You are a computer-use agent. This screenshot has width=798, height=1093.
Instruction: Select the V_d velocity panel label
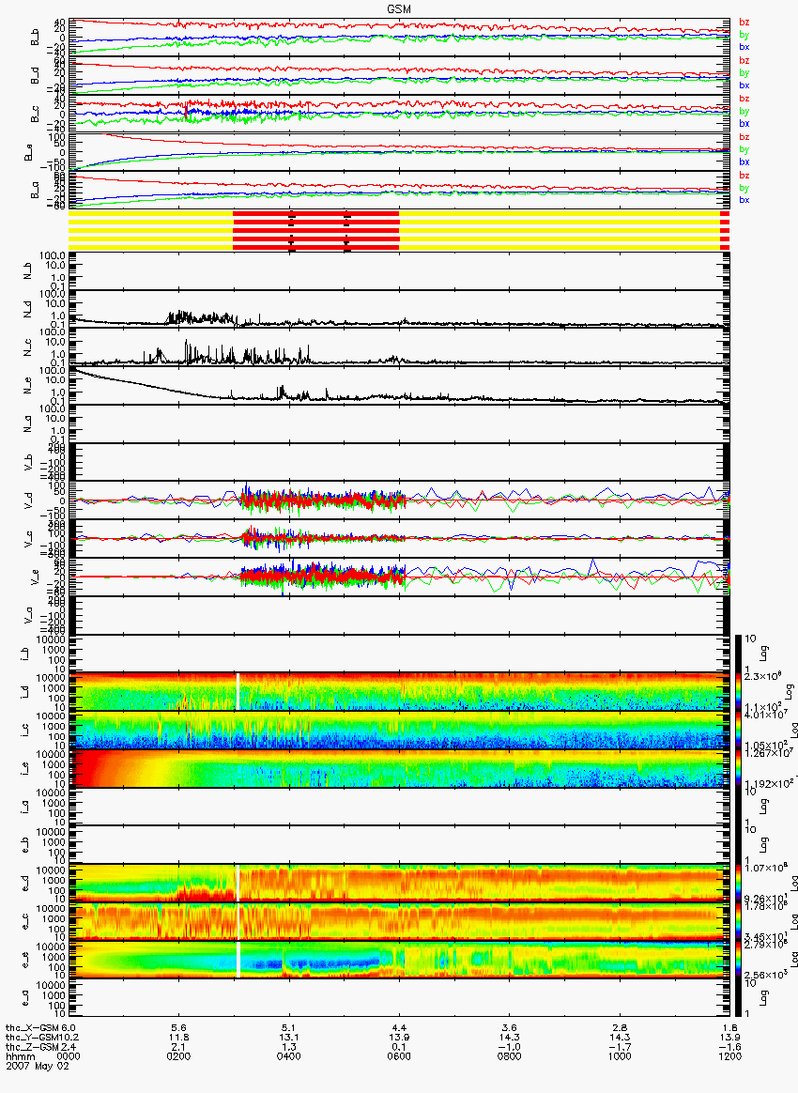28,500
